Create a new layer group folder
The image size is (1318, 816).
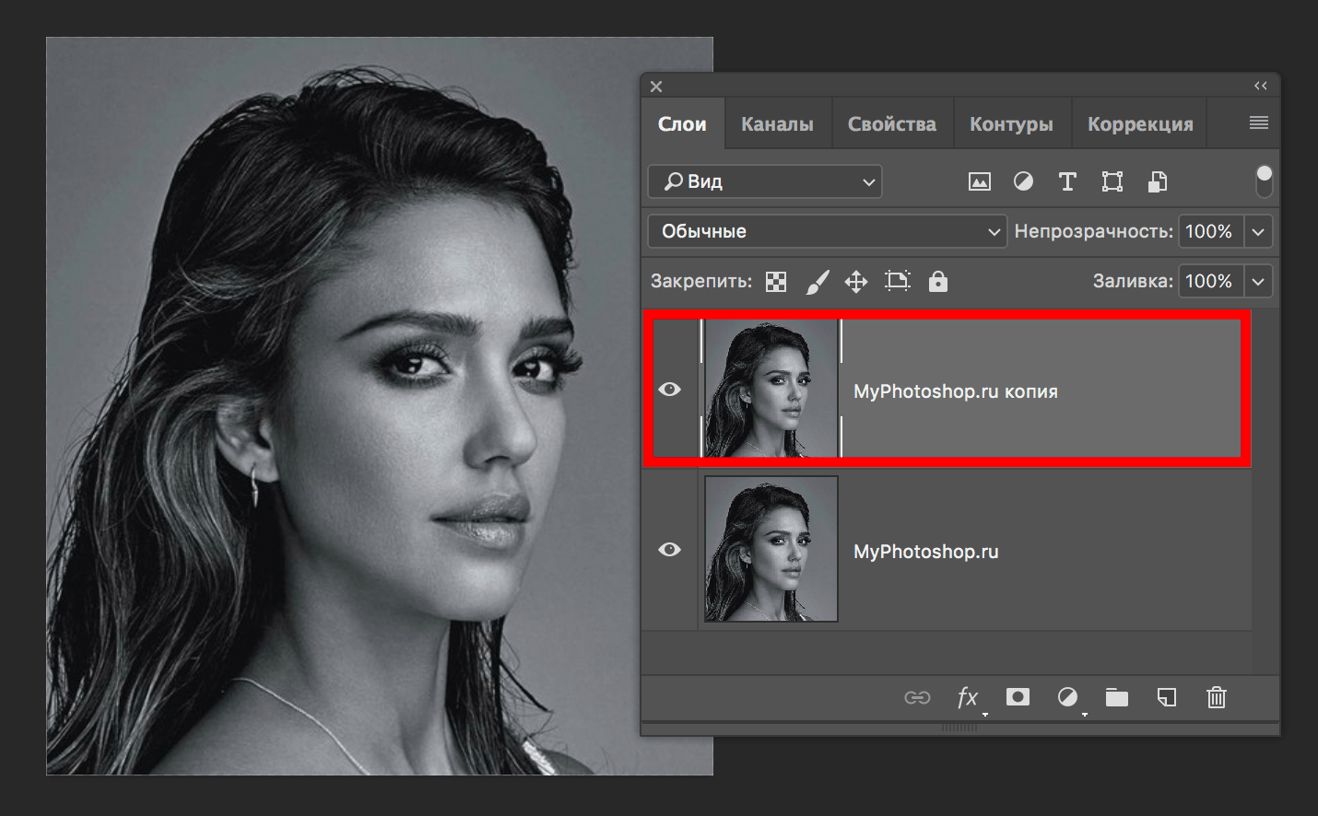1116,697
